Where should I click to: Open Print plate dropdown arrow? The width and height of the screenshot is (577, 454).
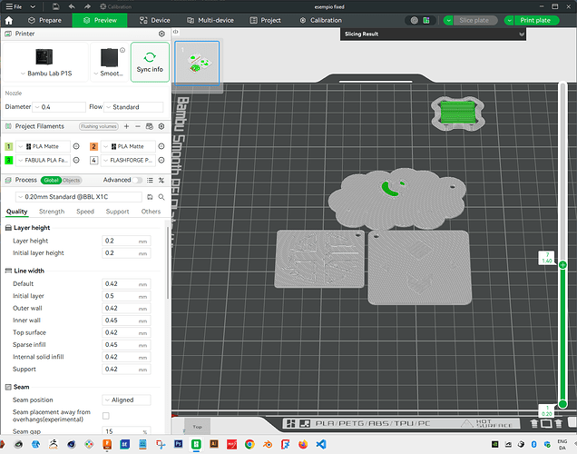coord(509,20)
